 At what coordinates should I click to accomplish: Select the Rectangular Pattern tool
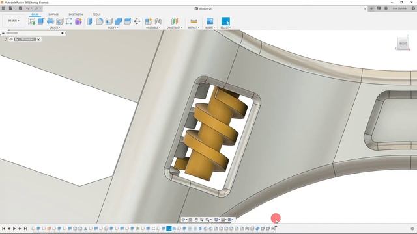tap(69, 21)
